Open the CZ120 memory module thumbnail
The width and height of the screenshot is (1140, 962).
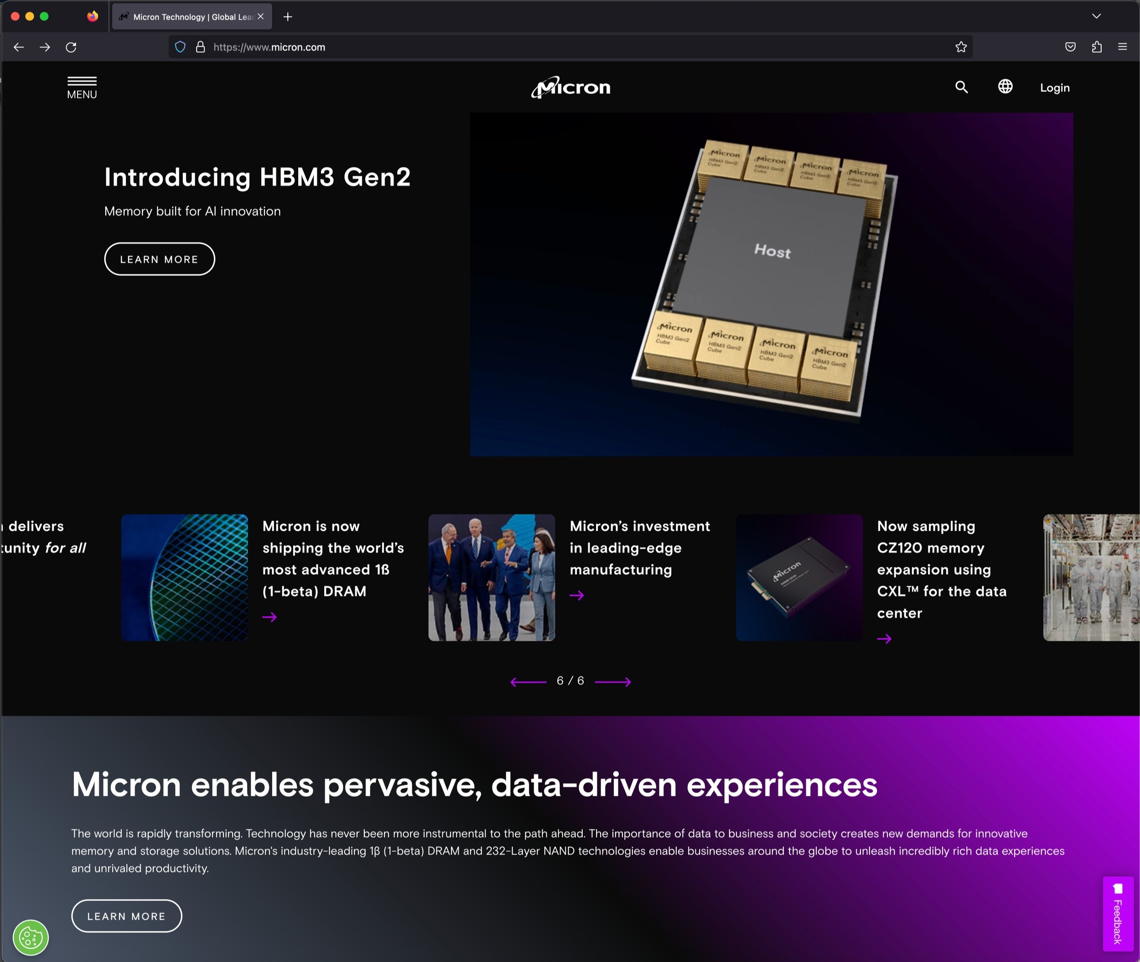click(x=799, y=578)
